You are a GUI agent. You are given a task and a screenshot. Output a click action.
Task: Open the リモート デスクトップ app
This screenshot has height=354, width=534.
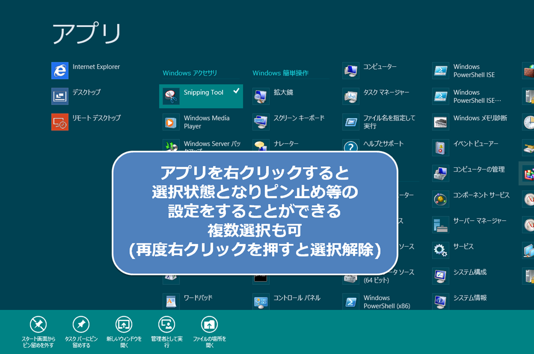click(x=86, y=122)
